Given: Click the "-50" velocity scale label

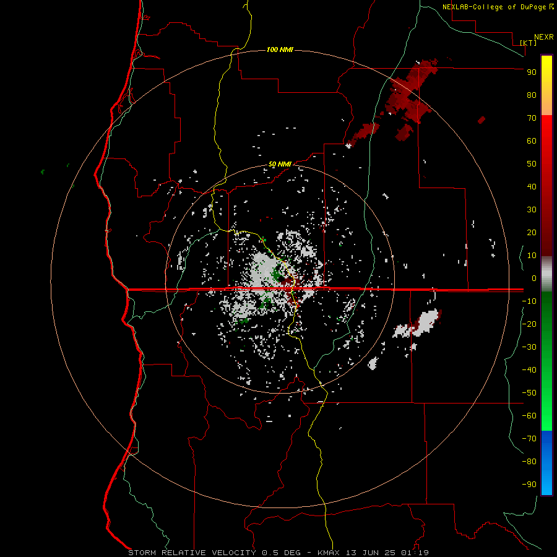Looking at the screenshot, I should coord(529,392).
